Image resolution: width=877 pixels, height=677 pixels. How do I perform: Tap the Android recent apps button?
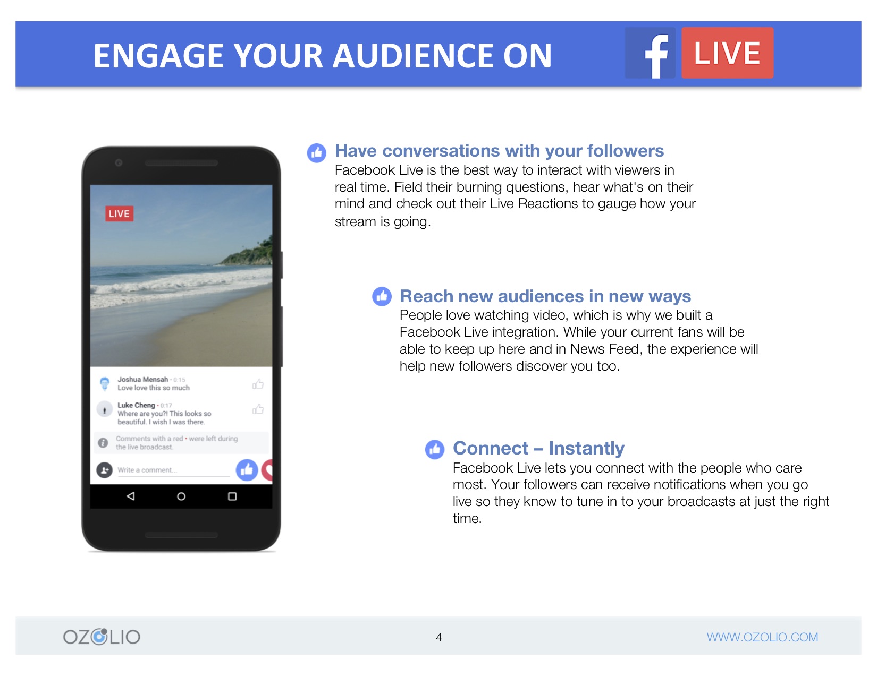tap(232, 496)
